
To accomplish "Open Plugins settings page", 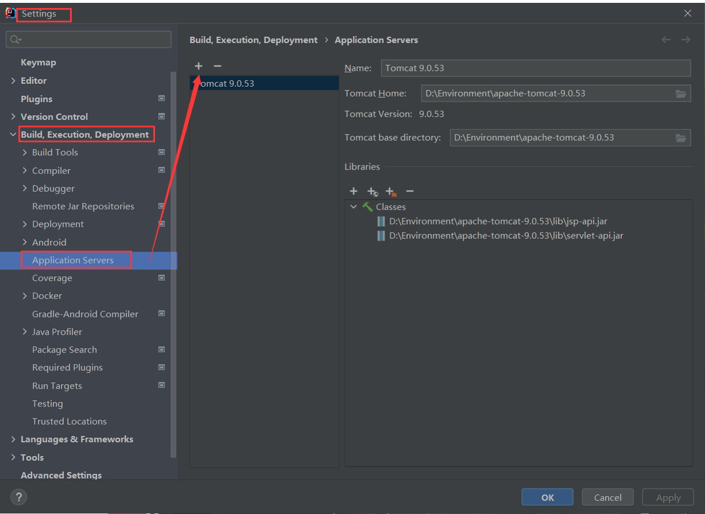I will 36,99.
